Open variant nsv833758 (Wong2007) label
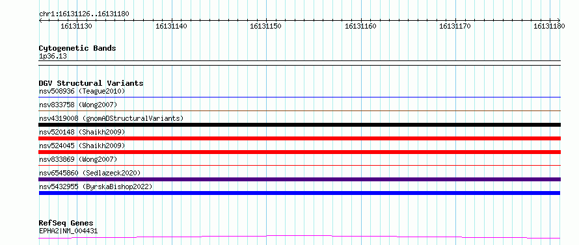579x245 pixels. pyautogui.click(x=78, y=105)
